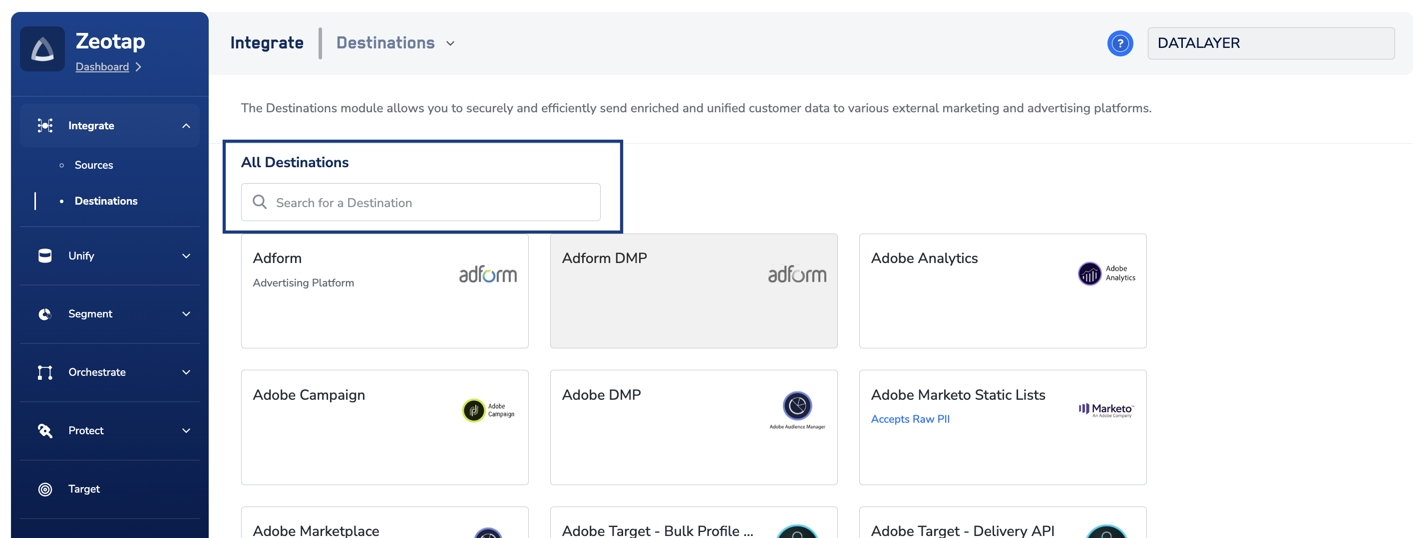
Task: Click the Orchestrate workflow icon
Action: pyautogui.click(x=45, y=372)
